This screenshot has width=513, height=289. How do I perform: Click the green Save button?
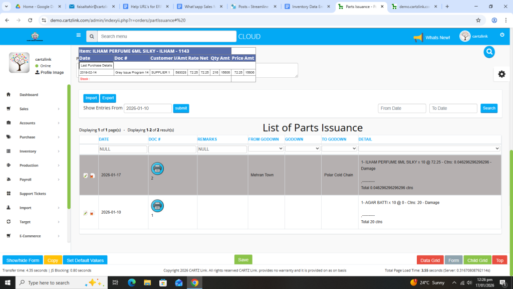point(243,260)
